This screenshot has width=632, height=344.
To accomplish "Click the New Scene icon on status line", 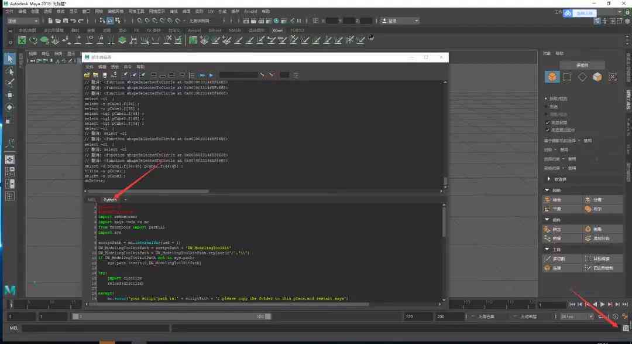I will (x=50, y=21).
